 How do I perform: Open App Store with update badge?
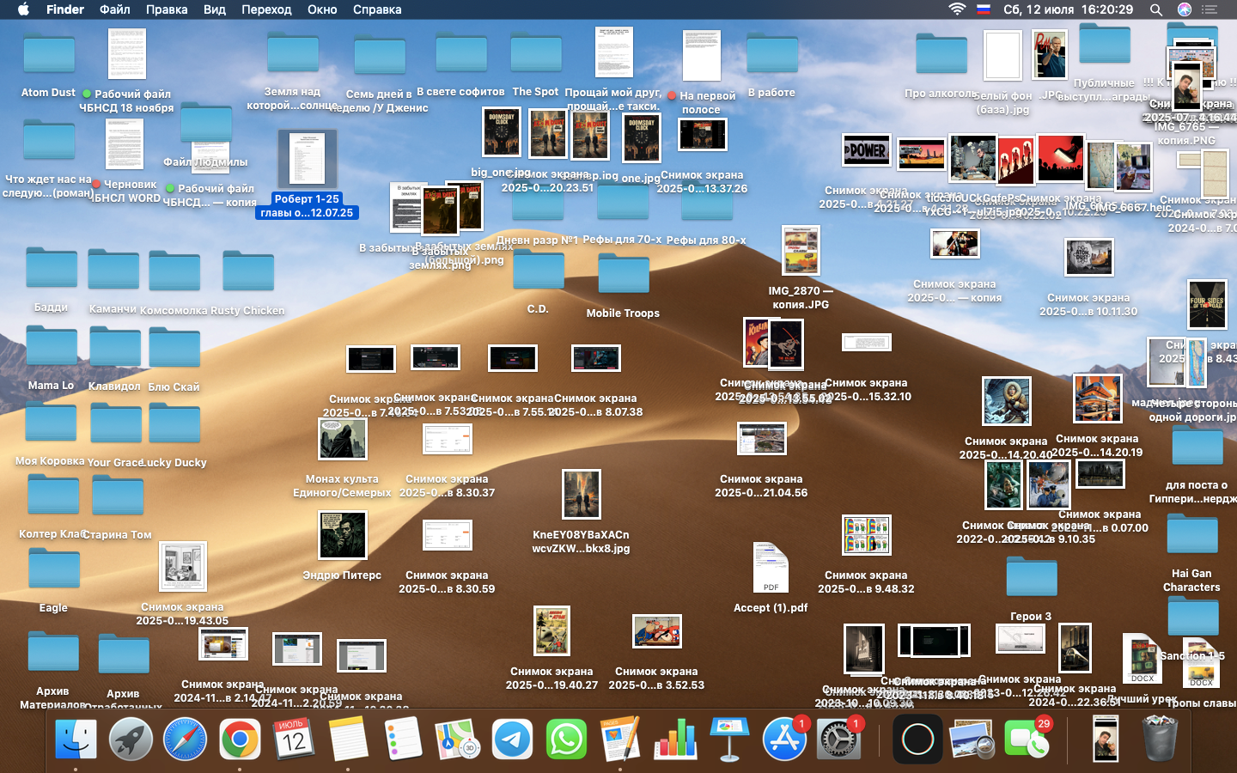tap(784, 740)
